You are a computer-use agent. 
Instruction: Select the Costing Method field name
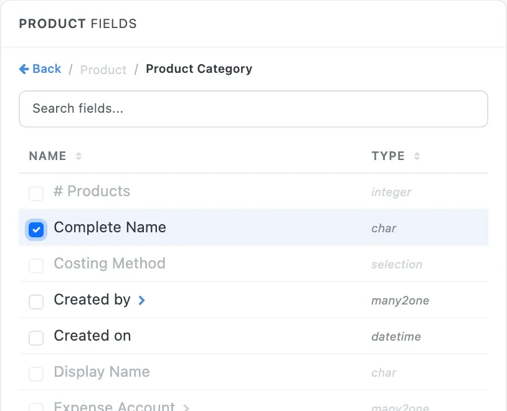pos(110,263)
